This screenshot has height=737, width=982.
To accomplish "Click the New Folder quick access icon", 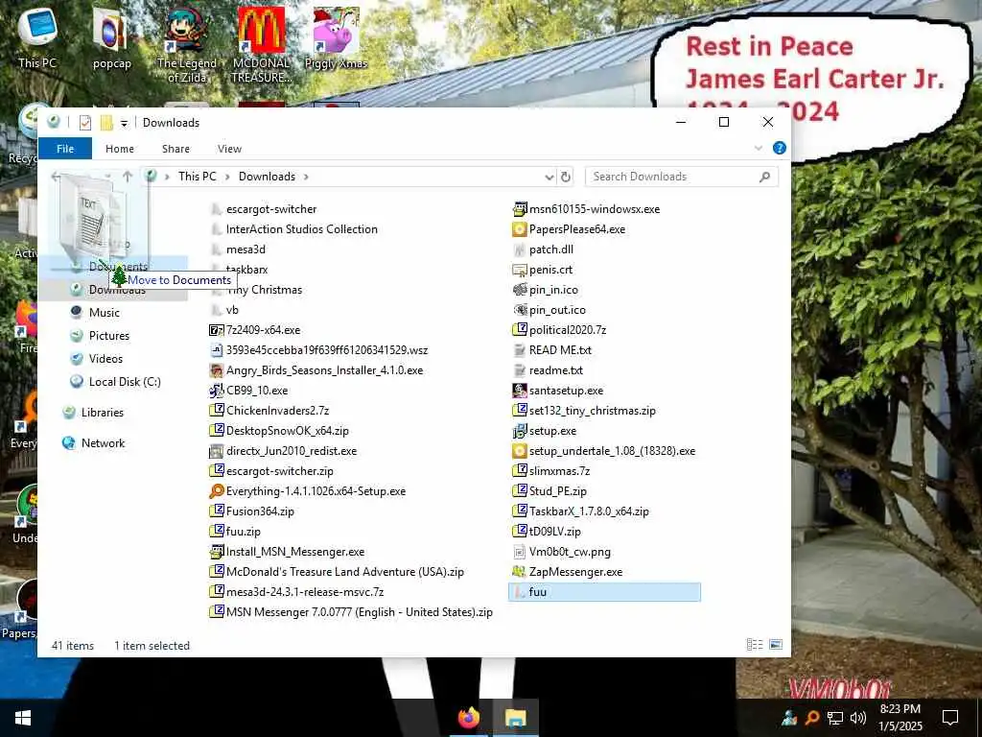I will point(107,123).
